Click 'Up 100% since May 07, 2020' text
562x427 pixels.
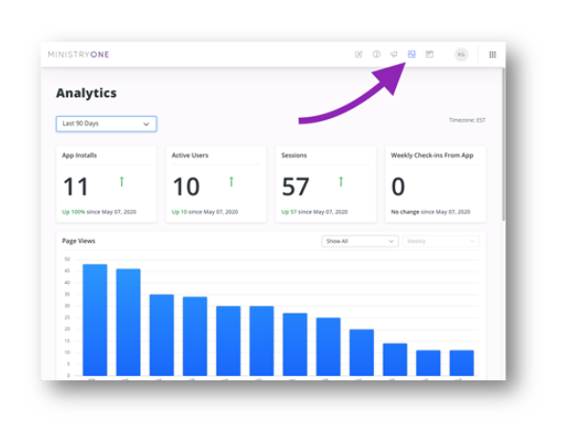[x=100, y=212]
